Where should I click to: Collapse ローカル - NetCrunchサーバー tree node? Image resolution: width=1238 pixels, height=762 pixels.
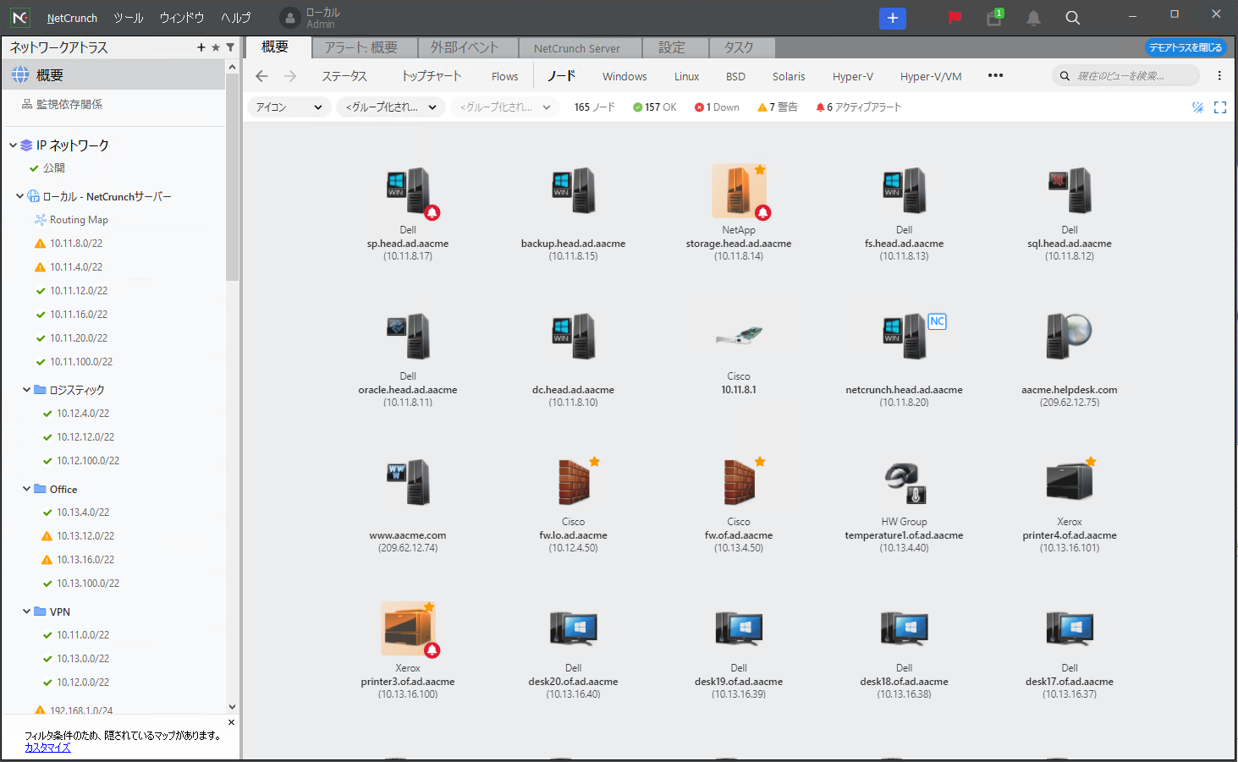[20, 196]
